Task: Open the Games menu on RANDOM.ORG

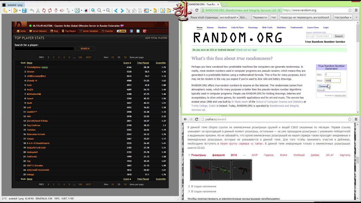Action: click(210, 28)
